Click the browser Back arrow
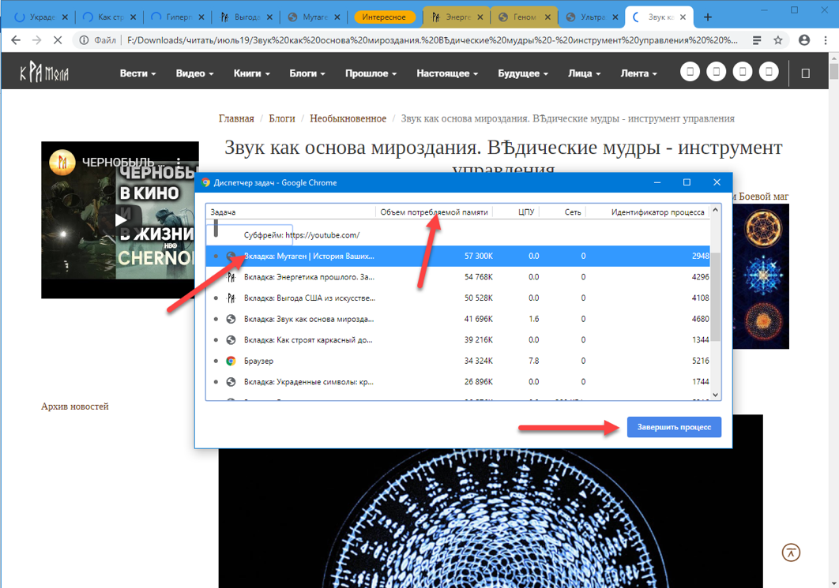This screenshot has height=588, width=839. 15,40
